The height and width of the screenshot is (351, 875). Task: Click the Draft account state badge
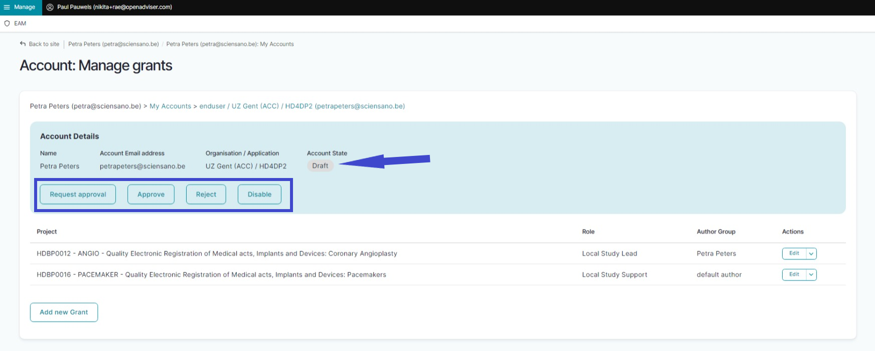point(320,166)
